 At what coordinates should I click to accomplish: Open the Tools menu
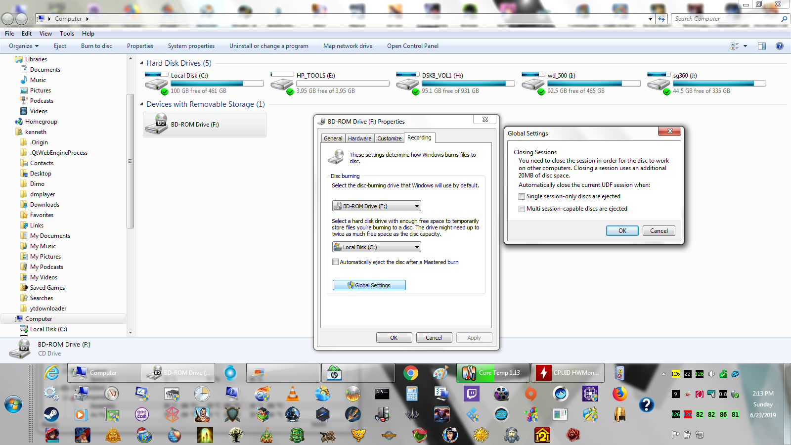(67, 34)
